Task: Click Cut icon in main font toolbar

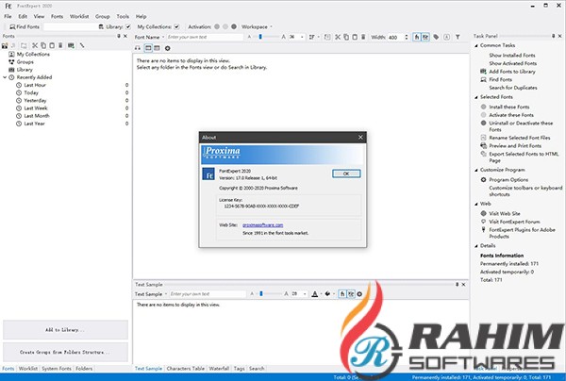Action: [338, 37]
